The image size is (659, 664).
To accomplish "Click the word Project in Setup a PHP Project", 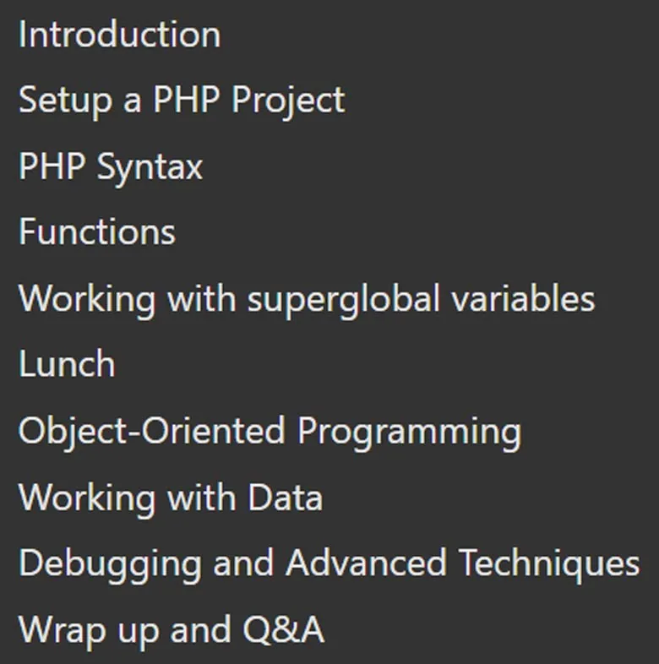I will 288,101.
